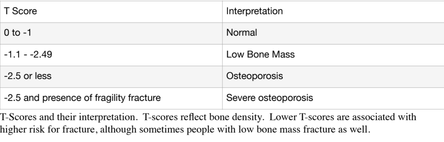Screen dimensions: 444x142
Task: Click the "Osteoporosis" interpretation cell
Action: pos(333,77)
